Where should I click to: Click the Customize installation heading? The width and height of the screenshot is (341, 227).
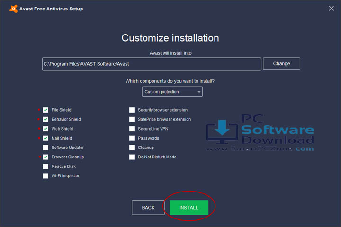tap(170, 38)
